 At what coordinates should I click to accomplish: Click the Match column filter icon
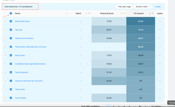89,13
